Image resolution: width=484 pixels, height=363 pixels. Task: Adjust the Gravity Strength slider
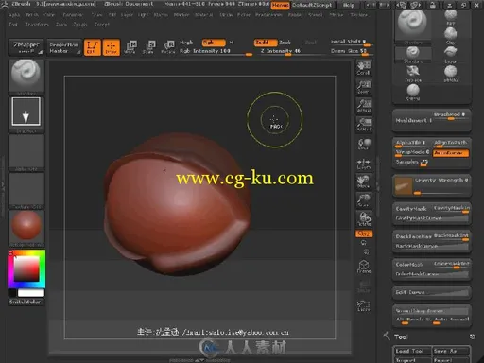coord(441,186)
